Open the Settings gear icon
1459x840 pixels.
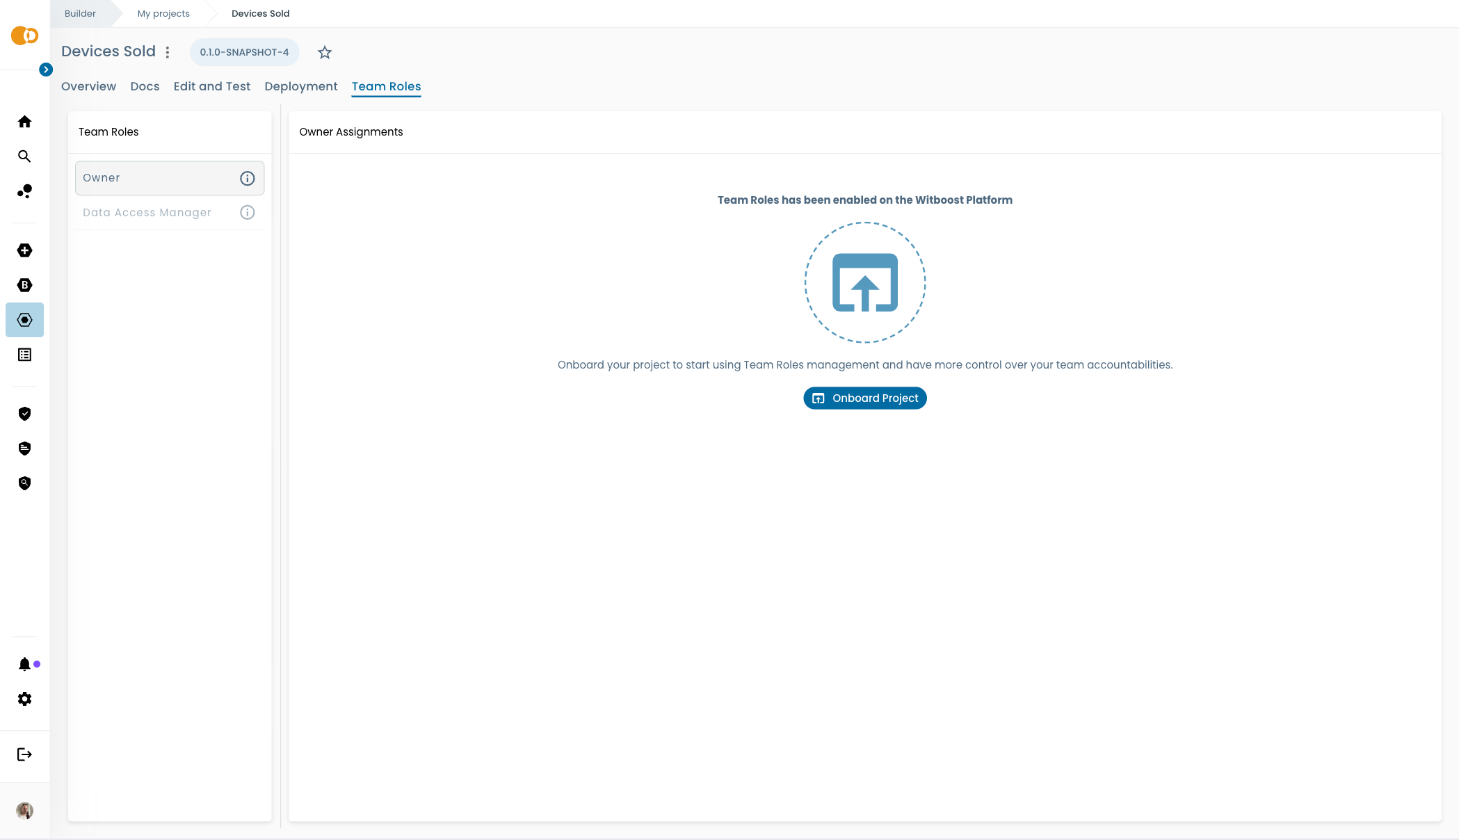24,699
